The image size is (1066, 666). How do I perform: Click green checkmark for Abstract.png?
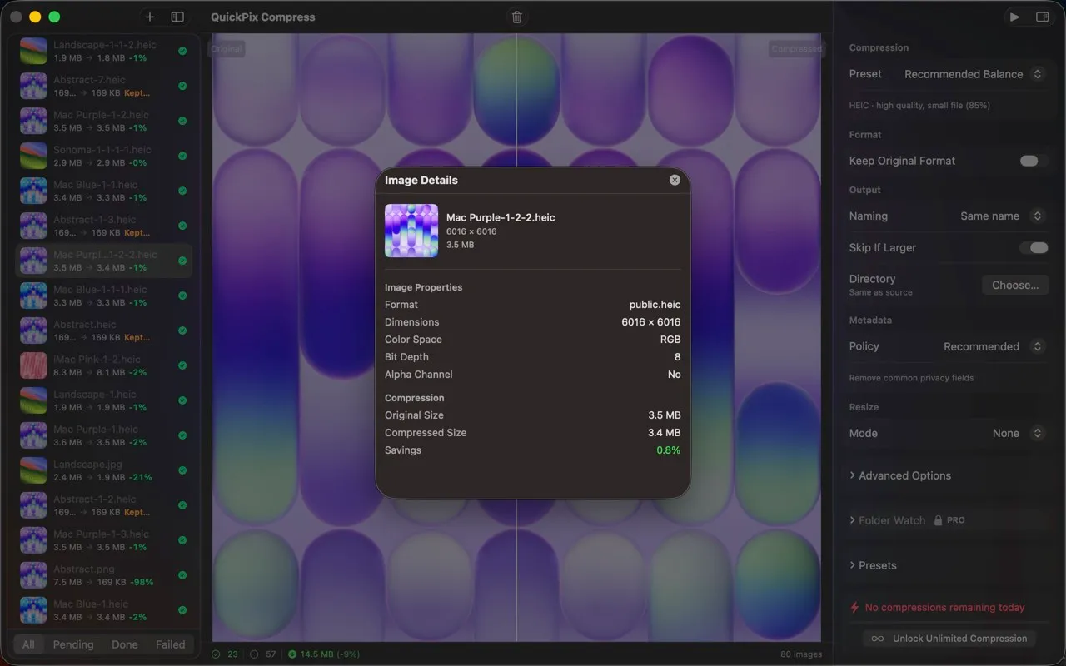click(x=182, y=575)
